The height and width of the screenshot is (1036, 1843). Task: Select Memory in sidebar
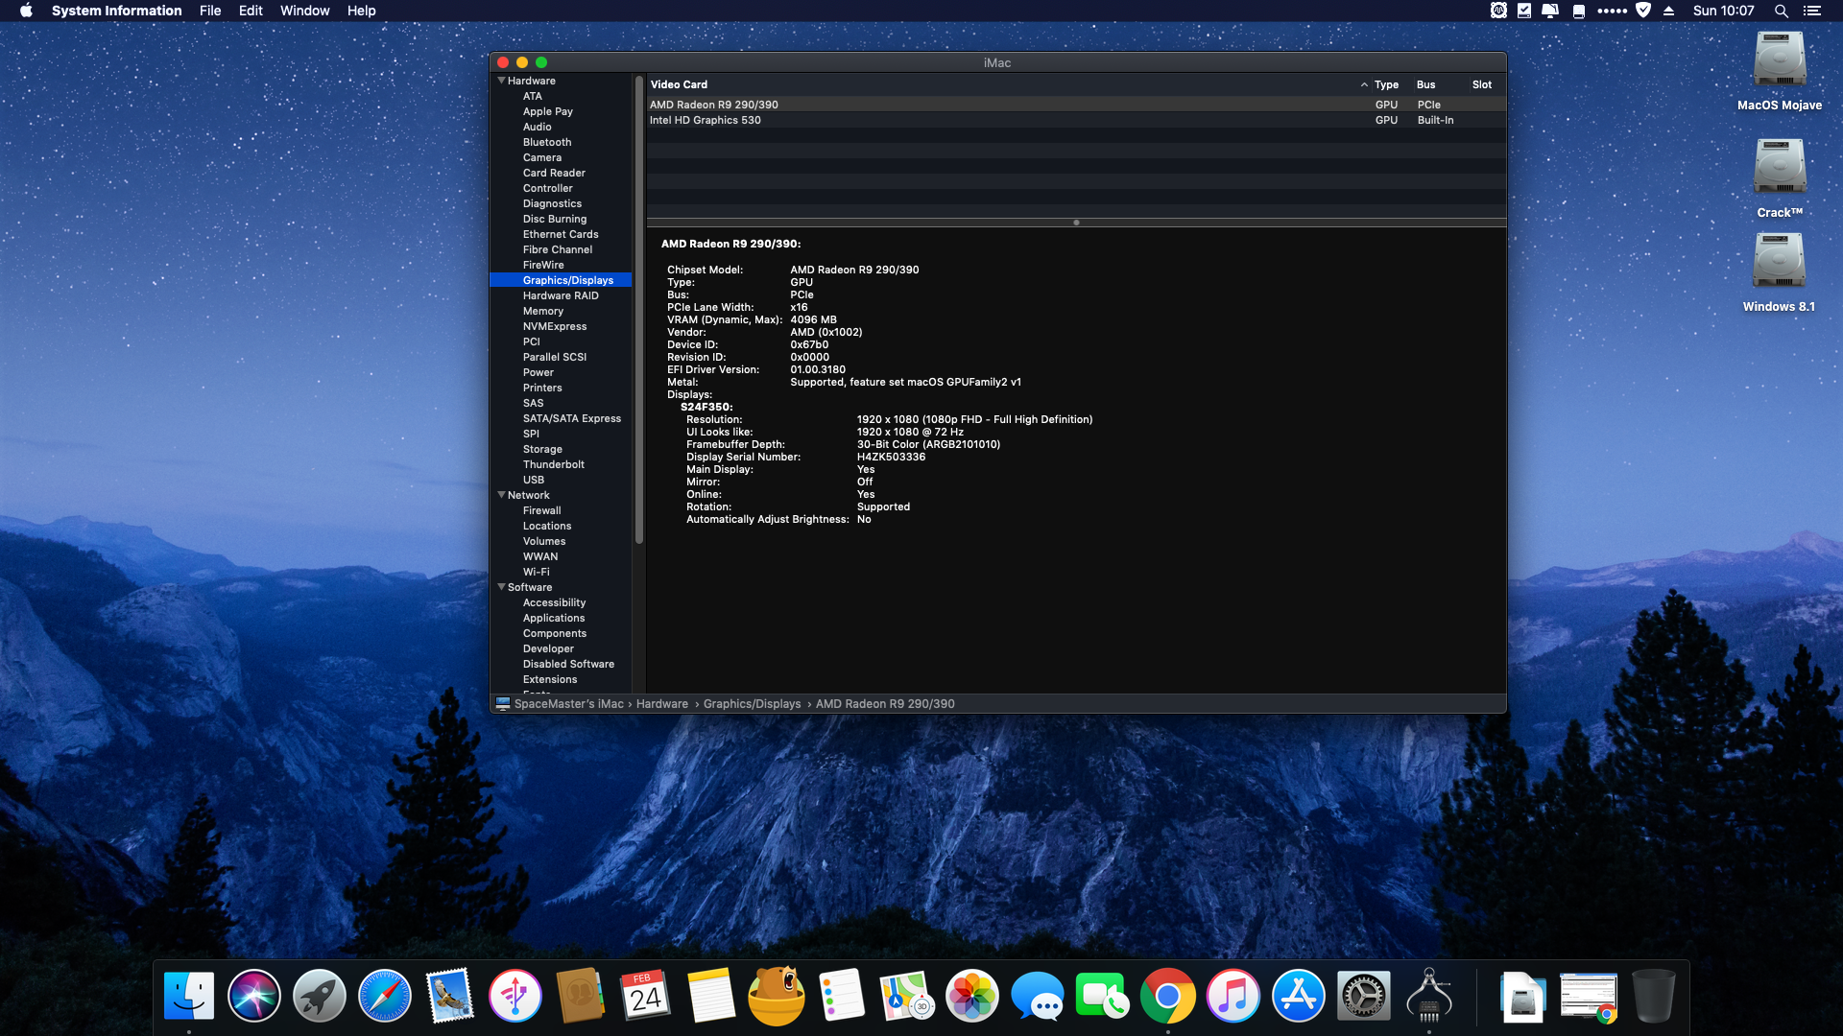(x=543, y=311)
